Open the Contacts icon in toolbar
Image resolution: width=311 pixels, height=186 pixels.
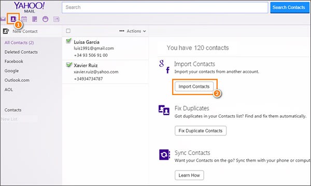tap(13, 19)
